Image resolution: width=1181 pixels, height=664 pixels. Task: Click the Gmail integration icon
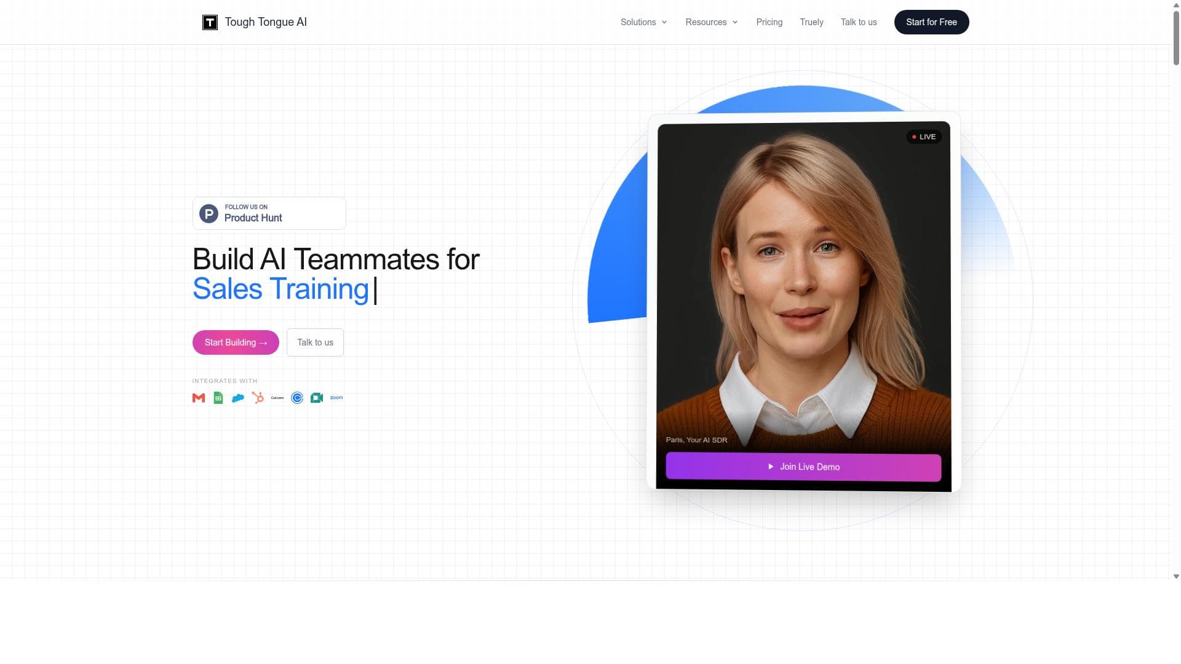(x=199, y=398)
